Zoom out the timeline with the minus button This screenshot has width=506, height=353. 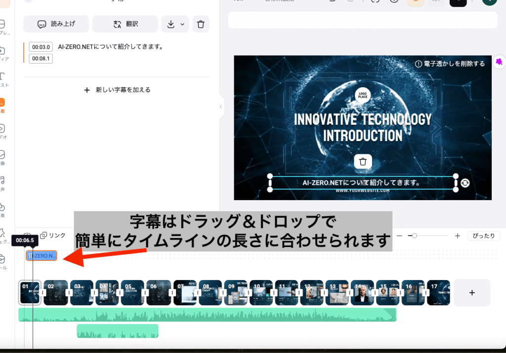click(x=399, y=236)
